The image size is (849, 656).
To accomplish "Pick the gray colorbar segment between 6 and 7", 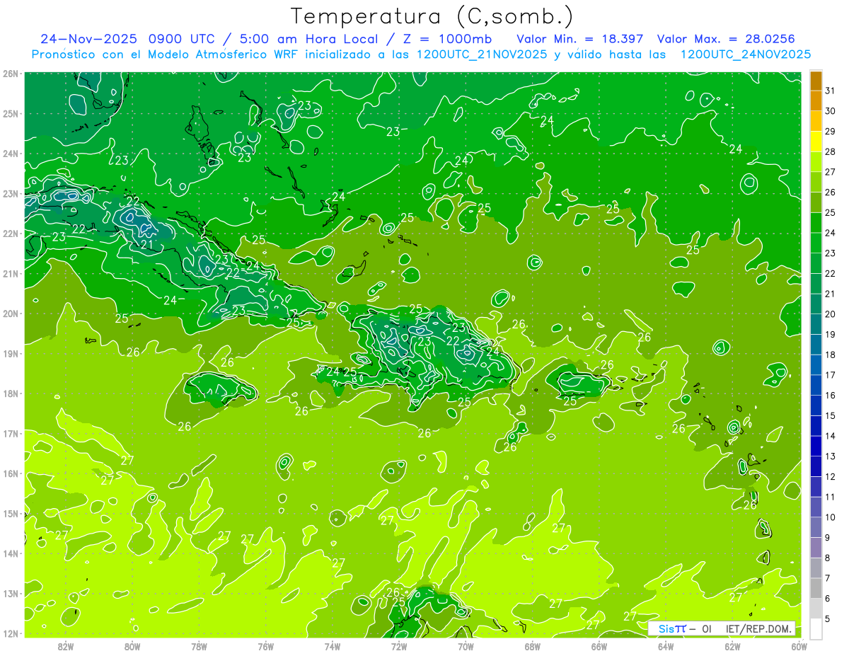I will tap(816, 588).
